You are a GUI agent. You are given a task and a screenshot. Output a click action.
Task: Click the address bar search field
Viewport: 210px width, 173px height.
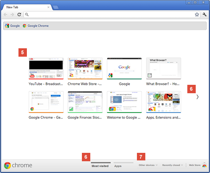[x=109, y=14]
